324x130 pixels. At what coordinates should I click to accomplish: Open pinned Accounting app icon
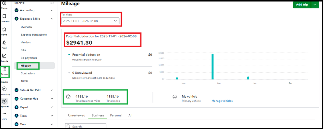click(4, 89)
